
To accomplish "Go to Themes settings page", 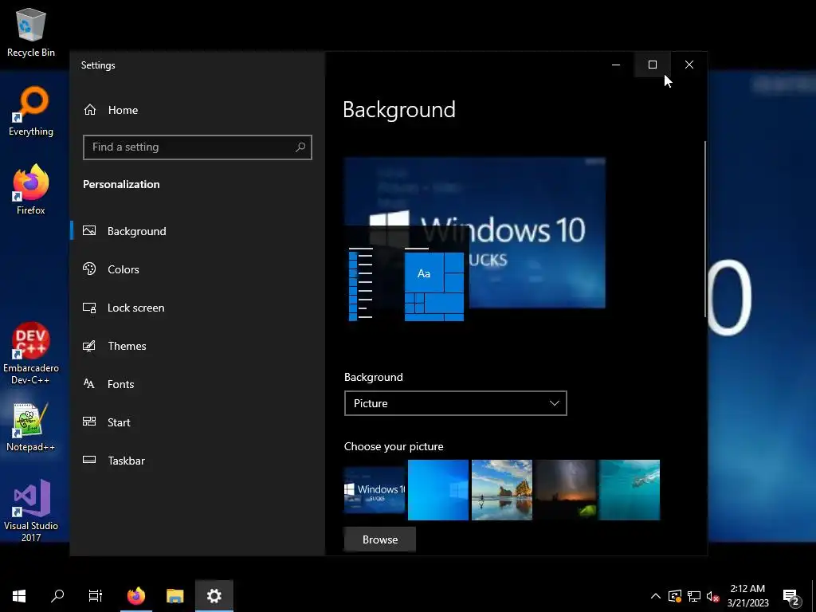I will tap(127, 346).
